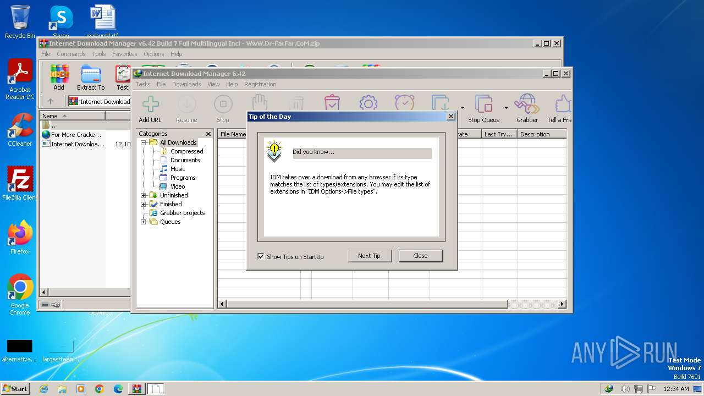Open WinRAR Favorites menu
Screen dimensions: 704x396
click(x=125, y=54)
